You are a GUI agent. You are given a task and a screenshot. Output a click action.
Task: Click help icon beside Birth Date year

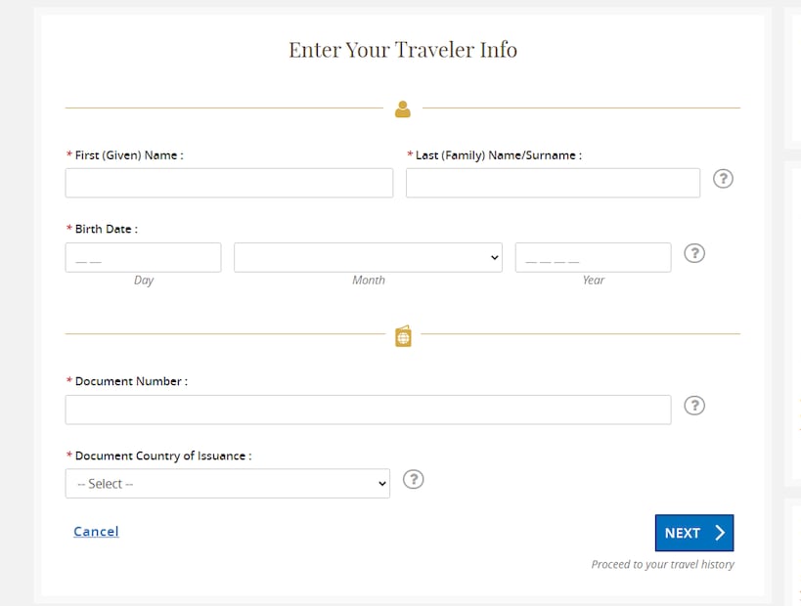coord(694,253)
